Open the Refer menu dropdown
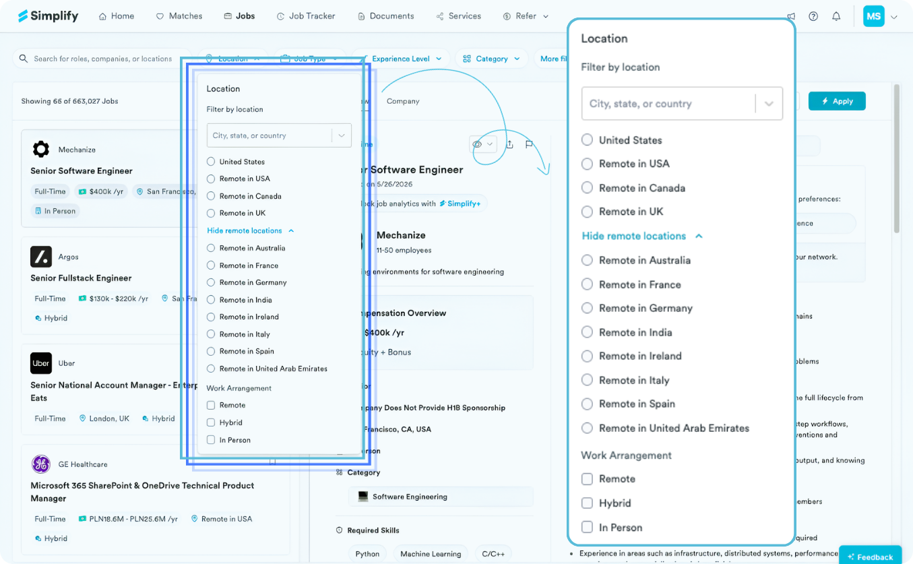The width and height of the screenshot is (913, 564). (x=526, y=16)
